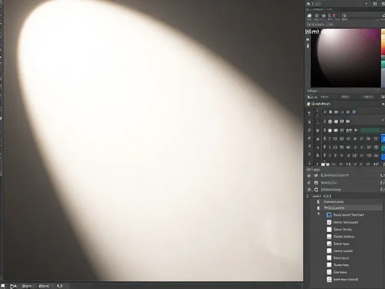
Task: Click the small yellow icon beside the panel title
Action: [309, 104]
